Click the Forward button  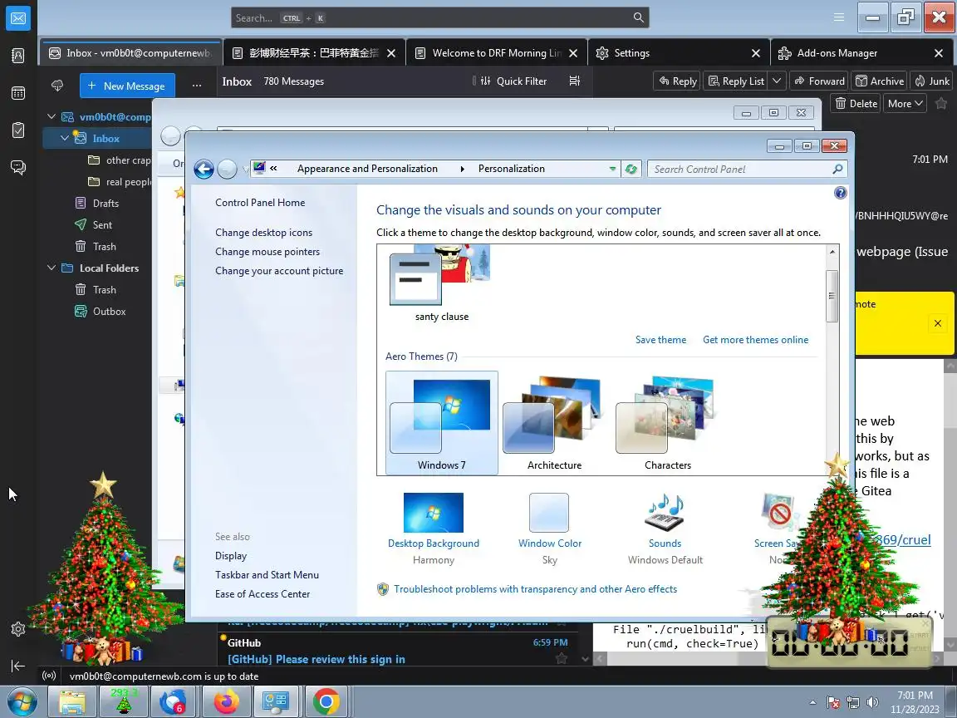coord(819,81)
